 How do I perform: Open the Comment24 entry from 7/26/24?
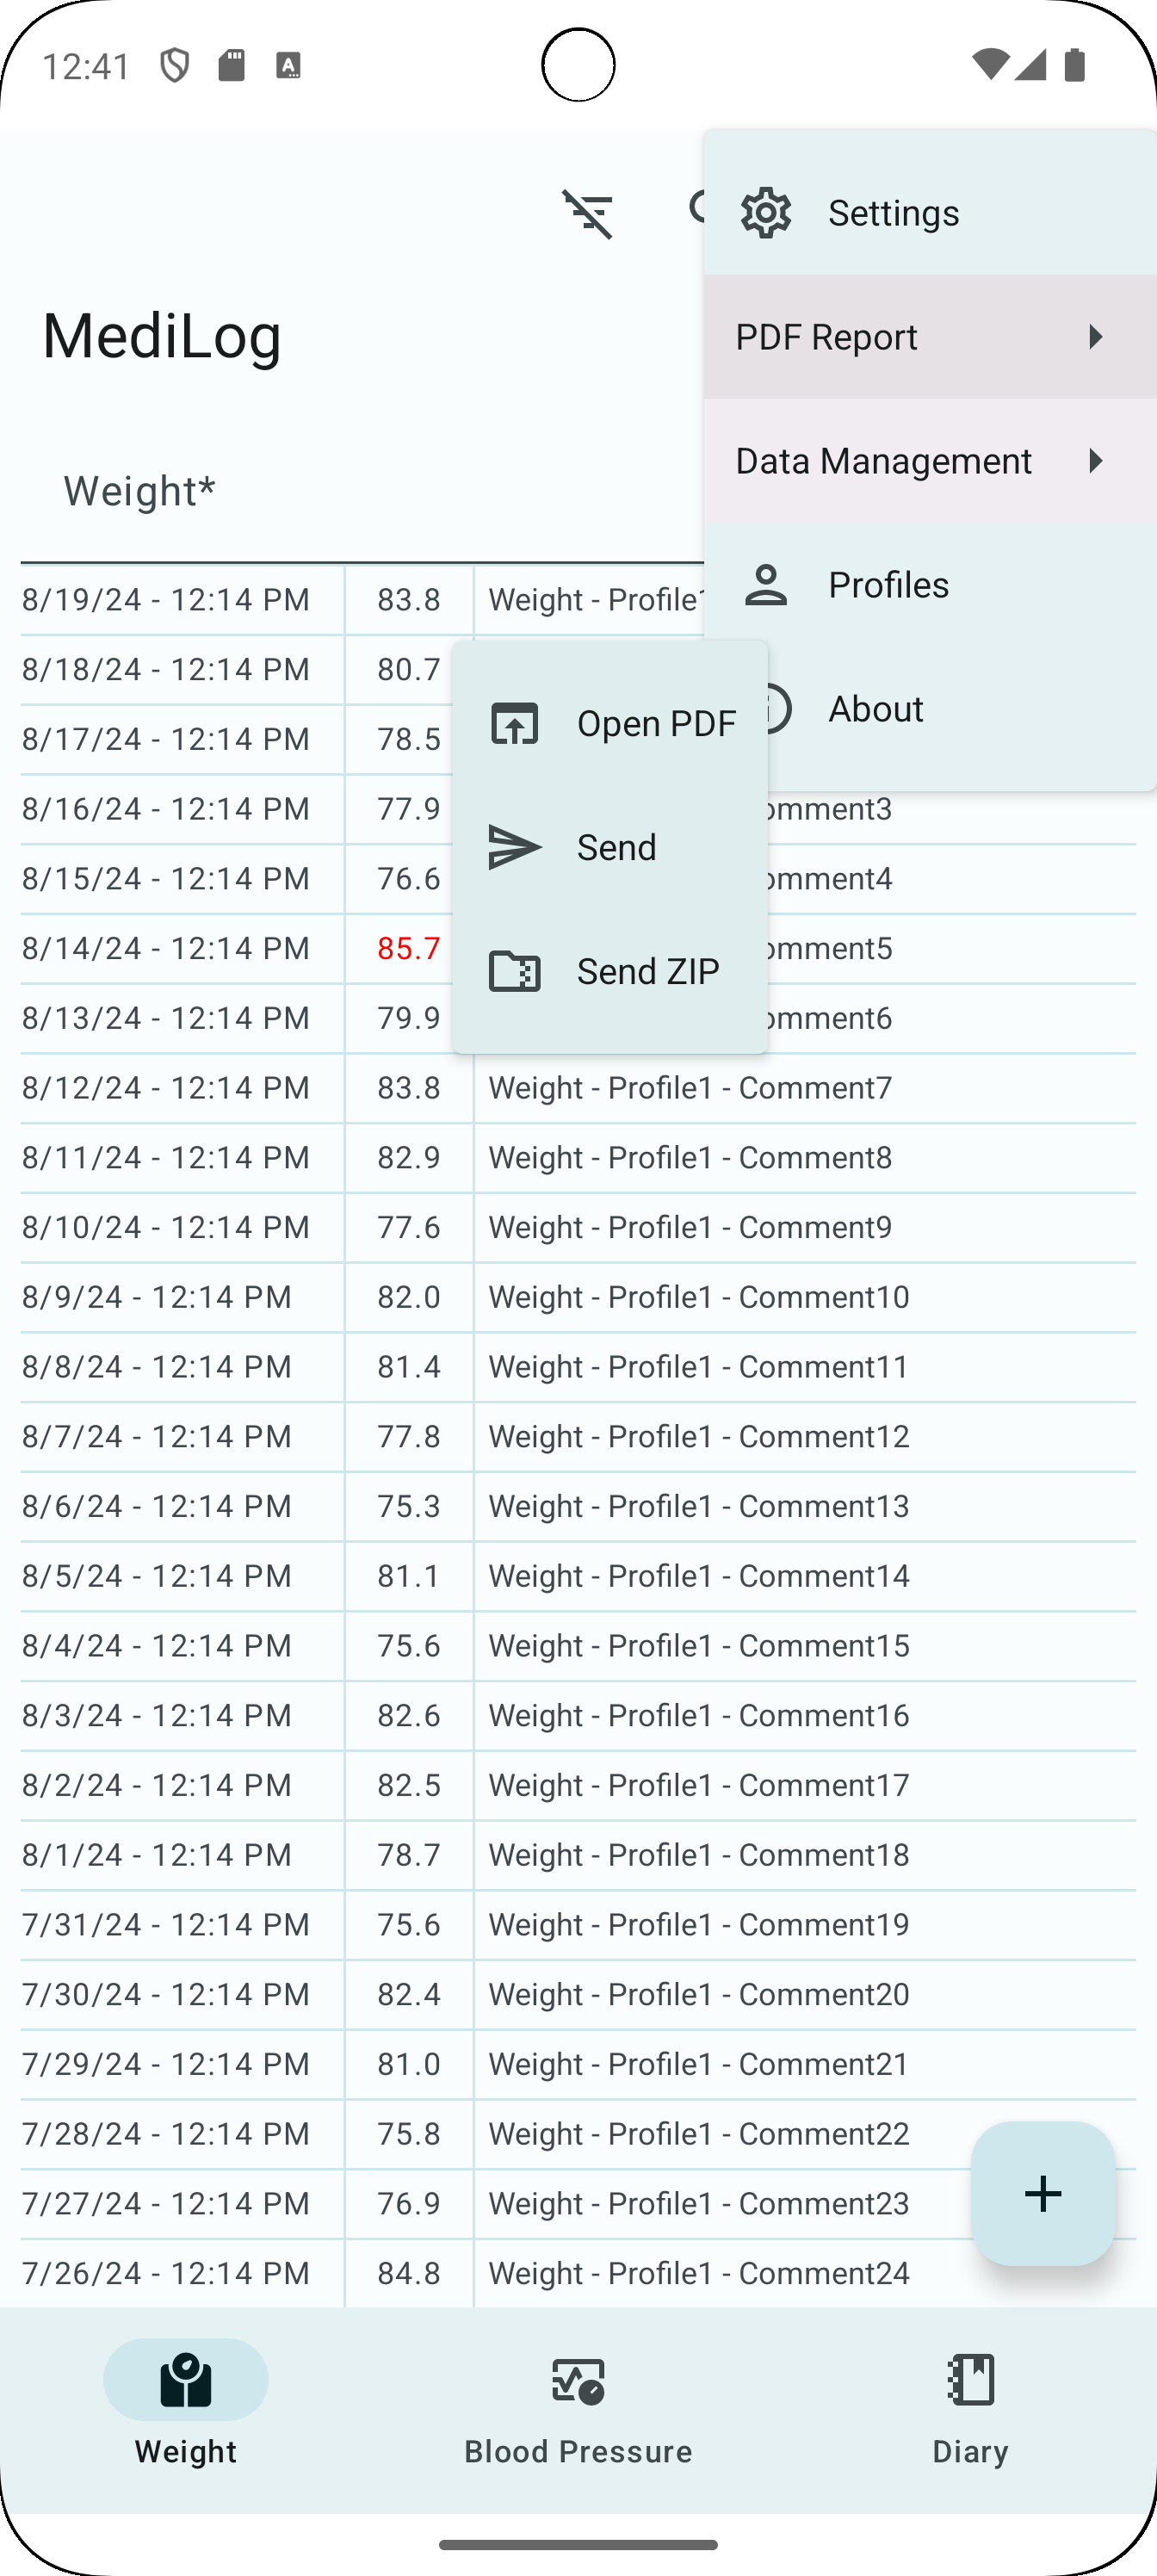coord(698,2273)
